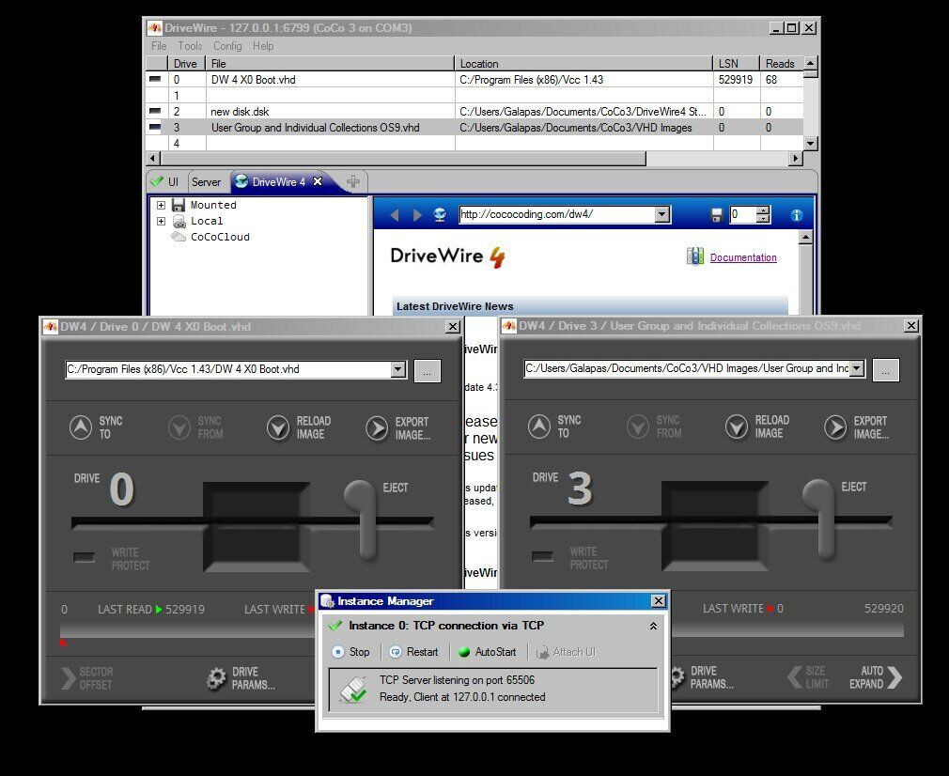Viewport: 949px width, 776px height.
Task: Click Export Image icon in Drive 3 window
Action: (x=836, y=427)
